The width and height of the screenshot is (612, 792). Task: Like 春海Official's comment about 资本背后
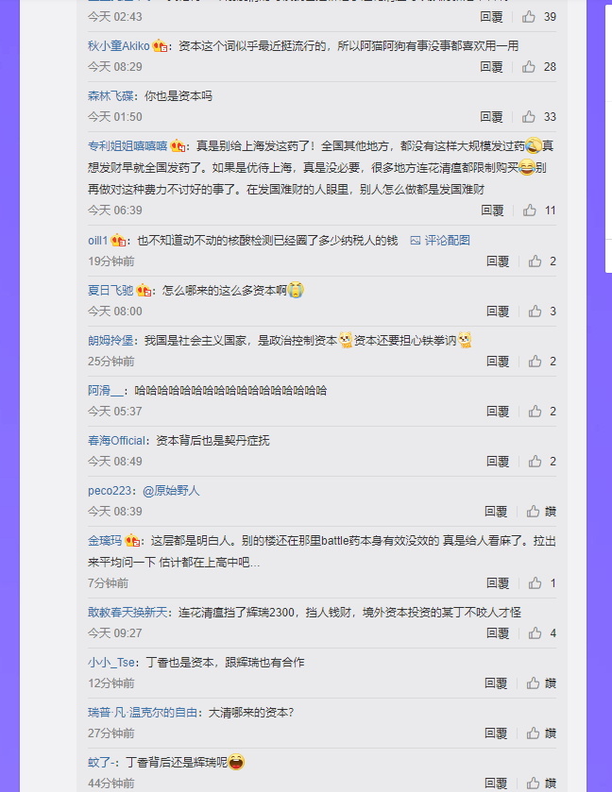coord(535,462)
